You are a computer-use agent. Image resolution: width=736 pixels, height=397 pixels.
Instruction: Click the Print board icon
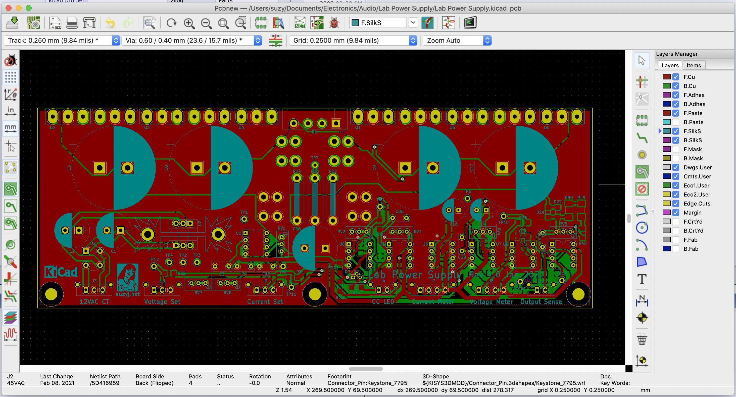point(72,23)
